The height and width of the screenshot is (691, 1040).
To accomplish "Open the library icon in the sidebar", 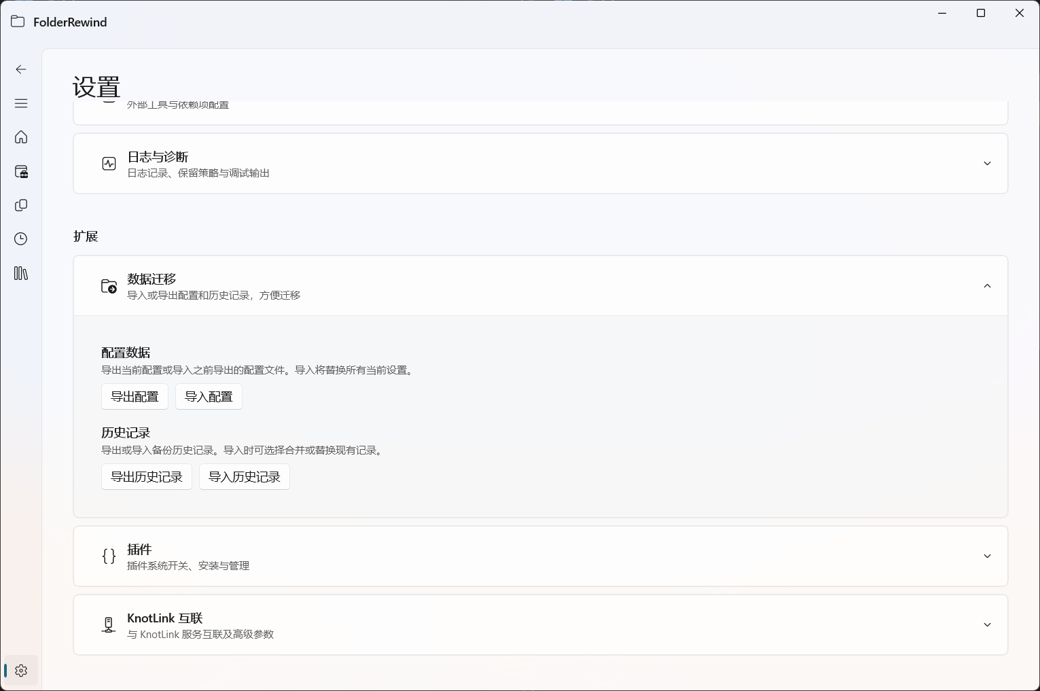I will click(21, 273).
